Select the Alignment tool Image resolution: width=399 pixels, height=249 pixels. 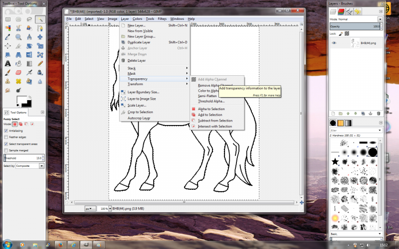coord(8,46)
